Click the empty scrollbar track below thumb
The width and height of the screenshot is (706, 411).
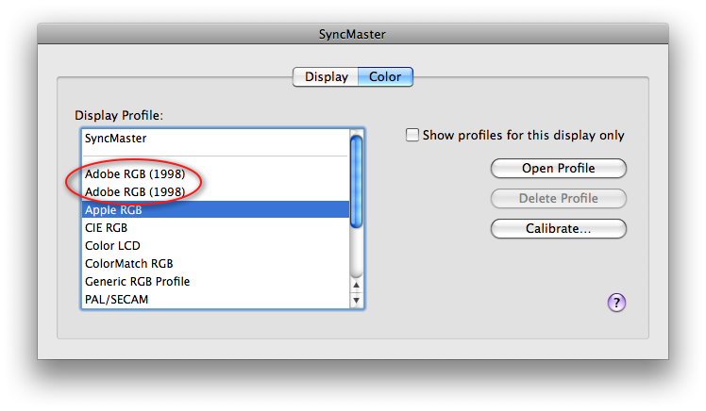click(356, 253)
